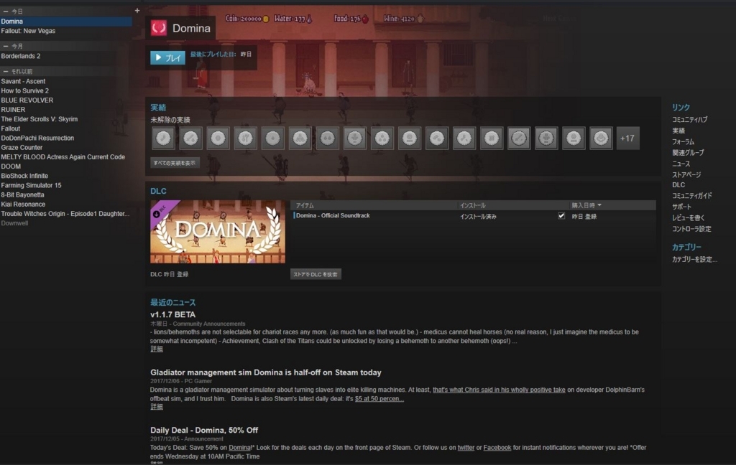Viewport: 736px width, 465px height.
Task: Click the ストアで DLC を検索 button
Action: (316, 274)
